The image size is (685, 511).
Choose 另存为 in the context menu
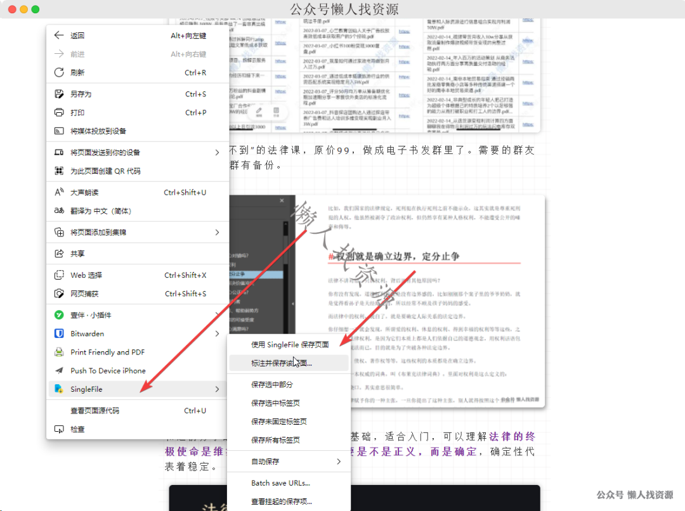pos(138,94)
